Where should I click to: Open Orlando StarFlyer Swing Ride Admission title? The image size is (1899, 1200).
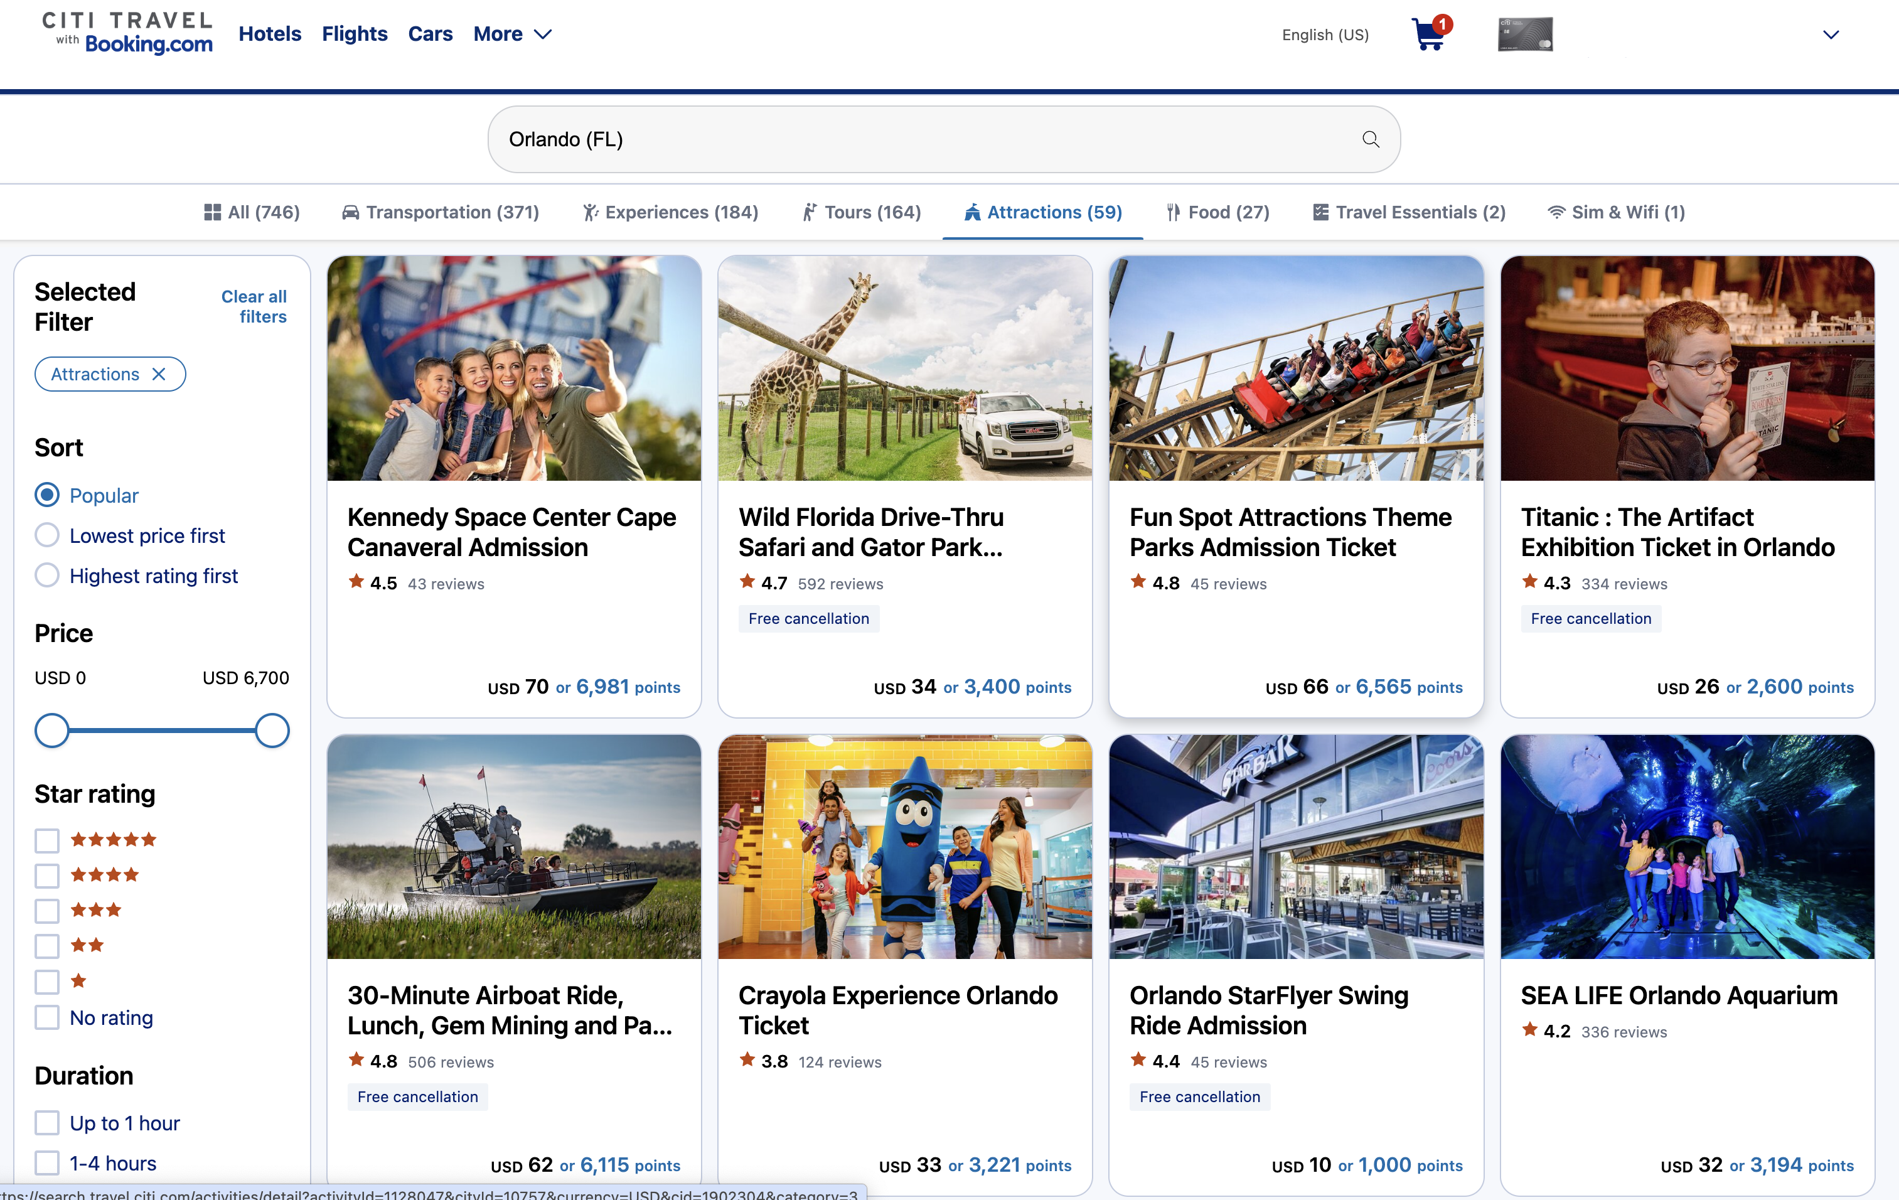pyautogui.click(x=1269, y=1010)
